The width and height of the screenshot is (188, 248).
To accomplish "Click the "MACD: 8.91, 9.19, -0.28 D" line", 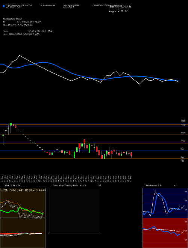I will [18, 25].
